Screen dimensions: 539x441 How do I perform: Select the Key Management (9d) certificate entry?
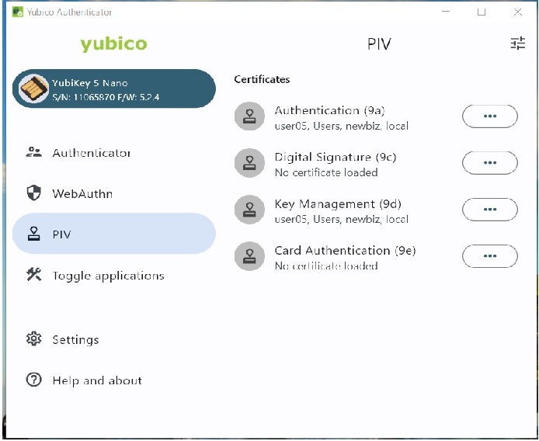tap(341, 210)
